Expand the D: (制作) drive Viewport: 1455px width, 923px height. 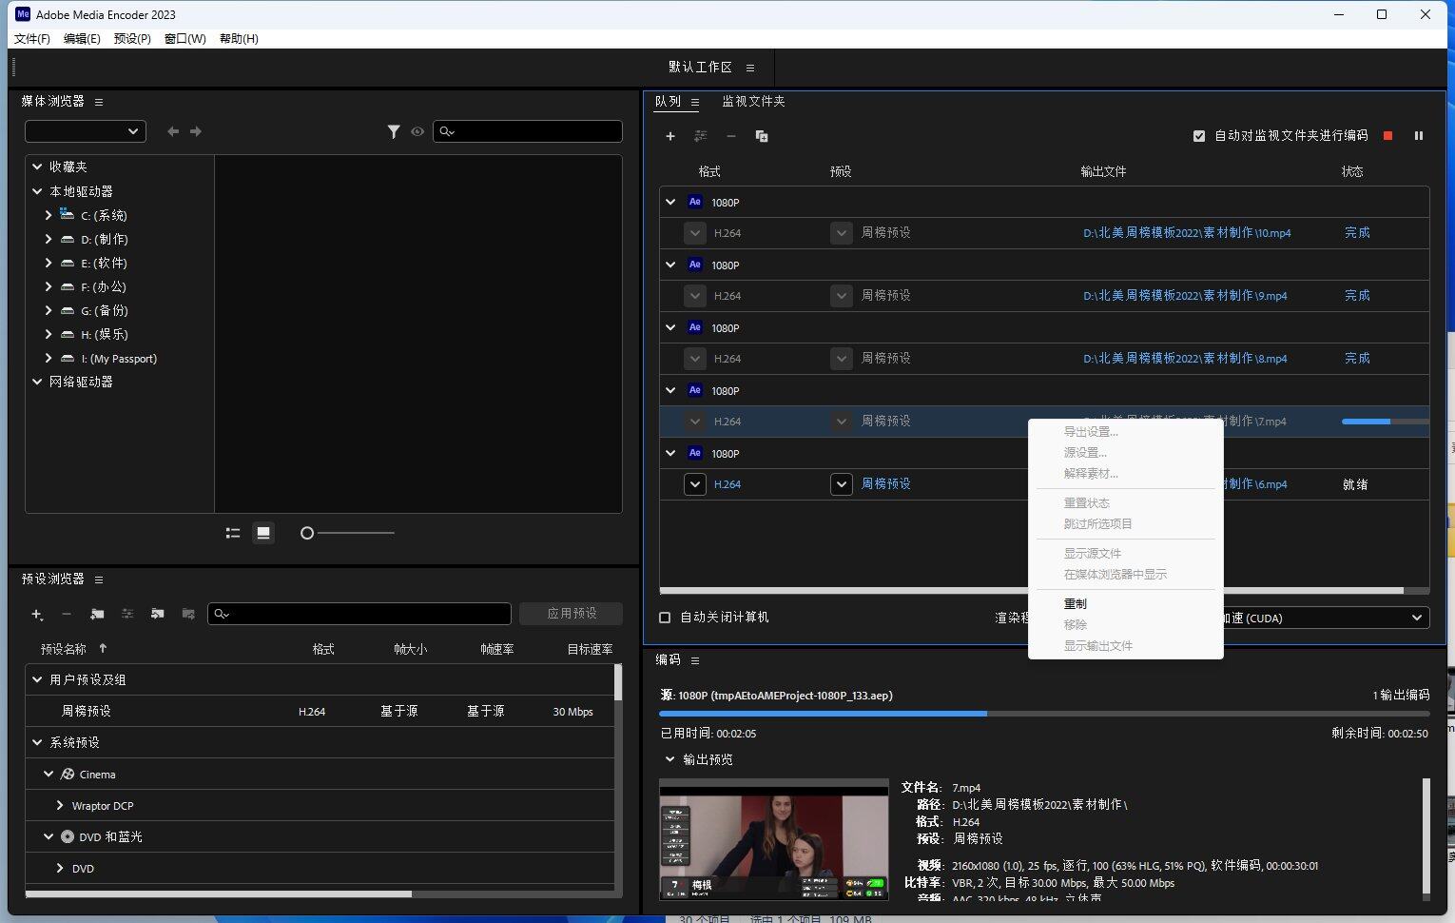[x=48, y=239]
